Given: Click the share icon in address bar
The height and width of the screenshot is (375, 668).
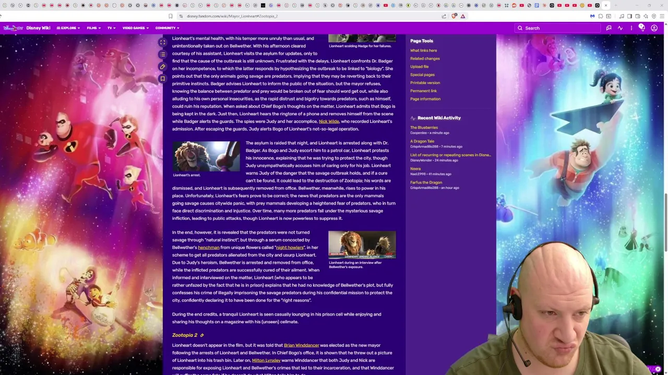Looking at the screenshot, I should 444,16.
